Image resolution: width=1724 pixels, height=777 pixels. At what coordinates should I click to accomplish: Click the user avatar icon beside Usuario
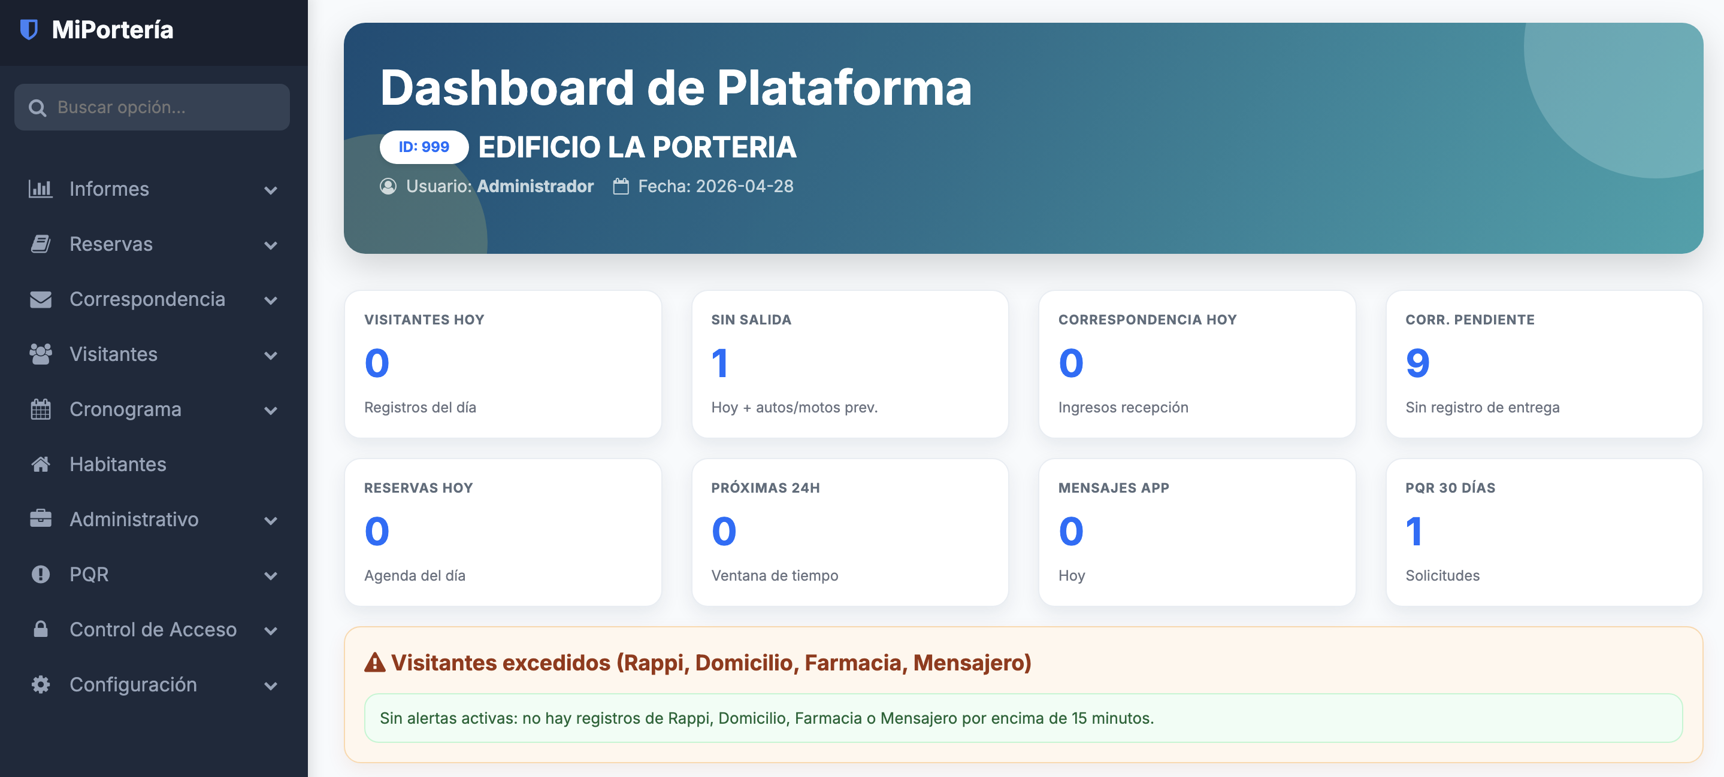[x=388, y=186]
